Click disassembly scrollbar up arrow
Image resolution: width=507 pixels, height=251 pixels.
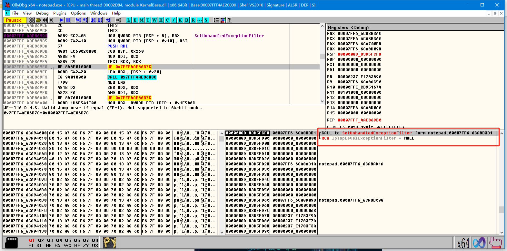tap(322, 26)
